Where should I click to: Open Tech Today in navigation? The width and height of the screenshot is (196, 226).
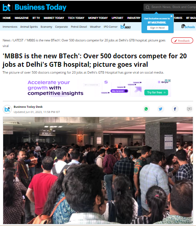pyautogui.click(x=76, y=18)
